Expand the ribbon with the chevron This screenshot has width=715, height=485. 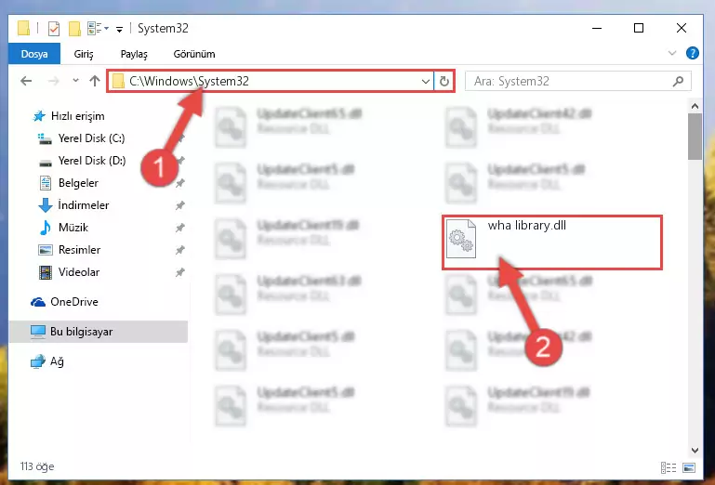tap(672, 53)
